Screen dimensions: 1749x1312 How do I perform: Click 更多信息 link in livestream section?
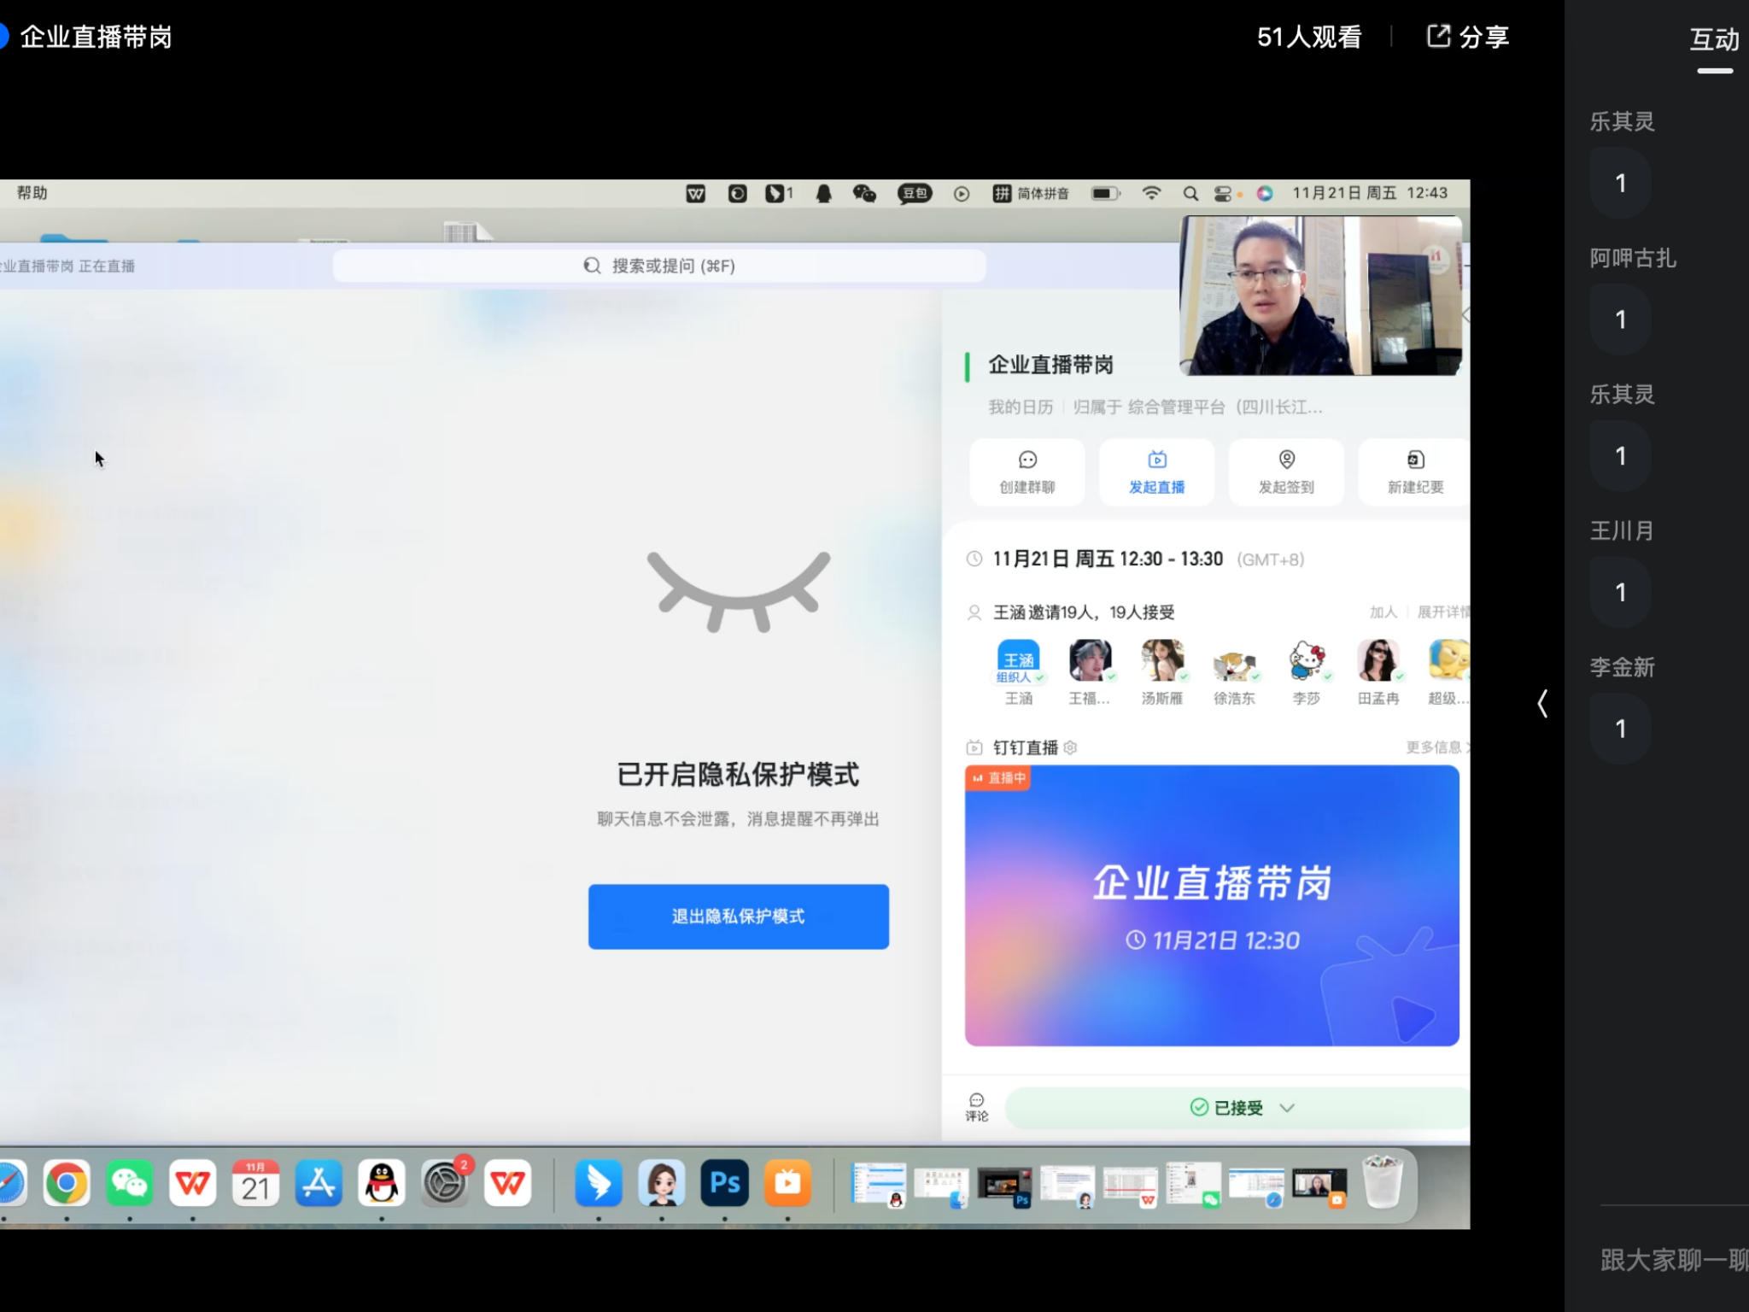[1436, 747]
